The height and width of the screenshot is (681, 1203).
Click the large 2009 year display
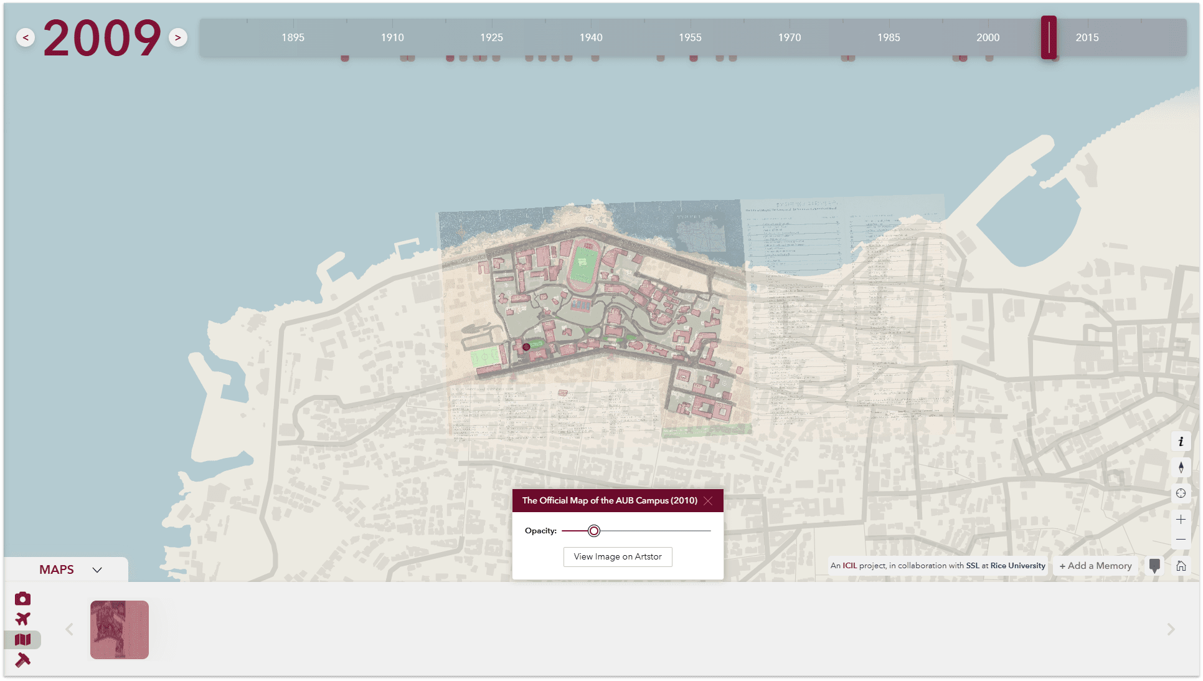pos(102,37)
